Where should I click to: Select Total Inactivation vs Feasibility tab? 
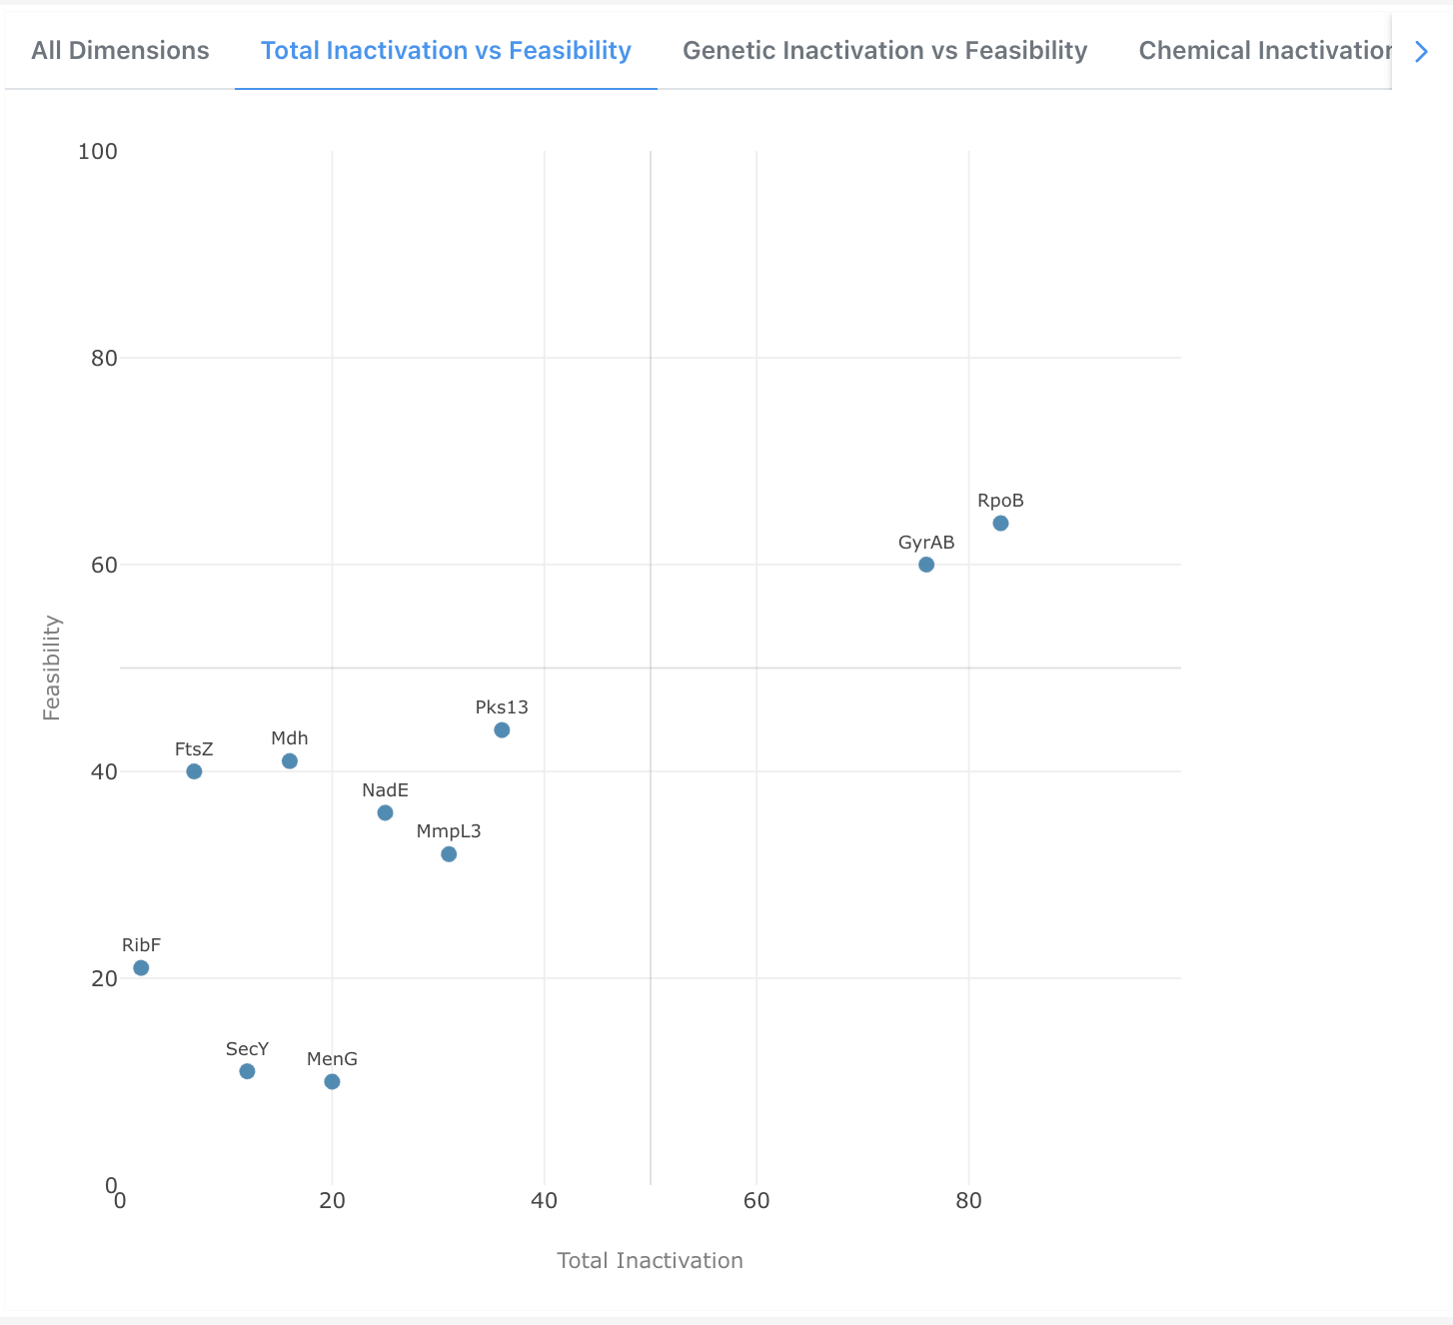click(446, 51)
